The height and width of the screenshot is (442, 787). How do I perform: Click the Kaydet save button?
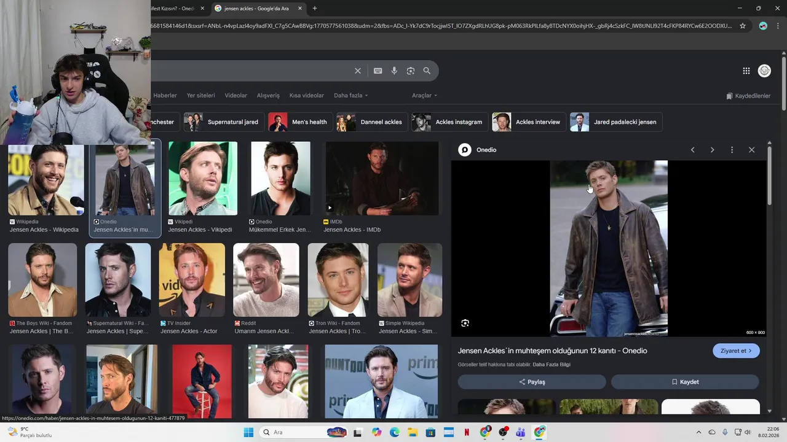coord(685,382)
